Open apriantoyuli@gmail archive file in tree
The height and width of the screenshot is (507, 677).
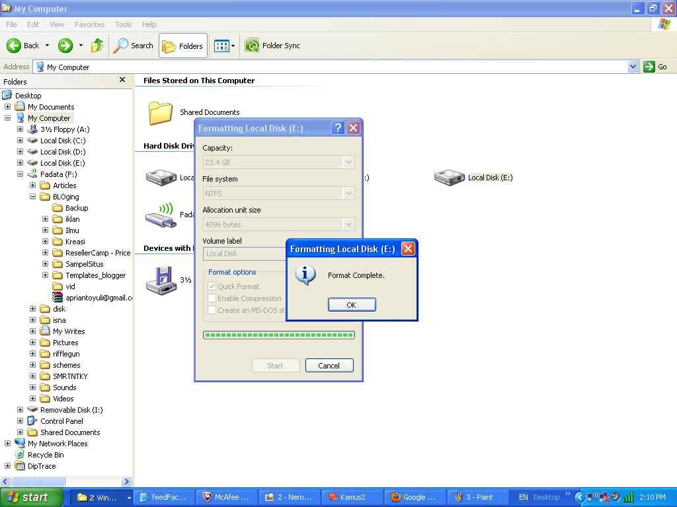(x=93, y=298)
